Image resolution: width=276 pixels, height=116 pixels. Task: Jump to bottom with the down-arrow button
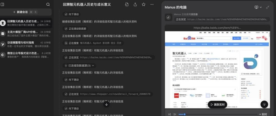click(x=106, y=105)
